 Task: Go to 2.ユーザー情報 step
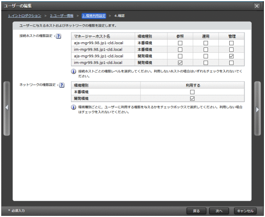click(x=61, y=16)
